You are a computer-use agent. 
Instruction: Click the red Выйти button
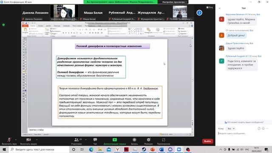click(207, 141)
